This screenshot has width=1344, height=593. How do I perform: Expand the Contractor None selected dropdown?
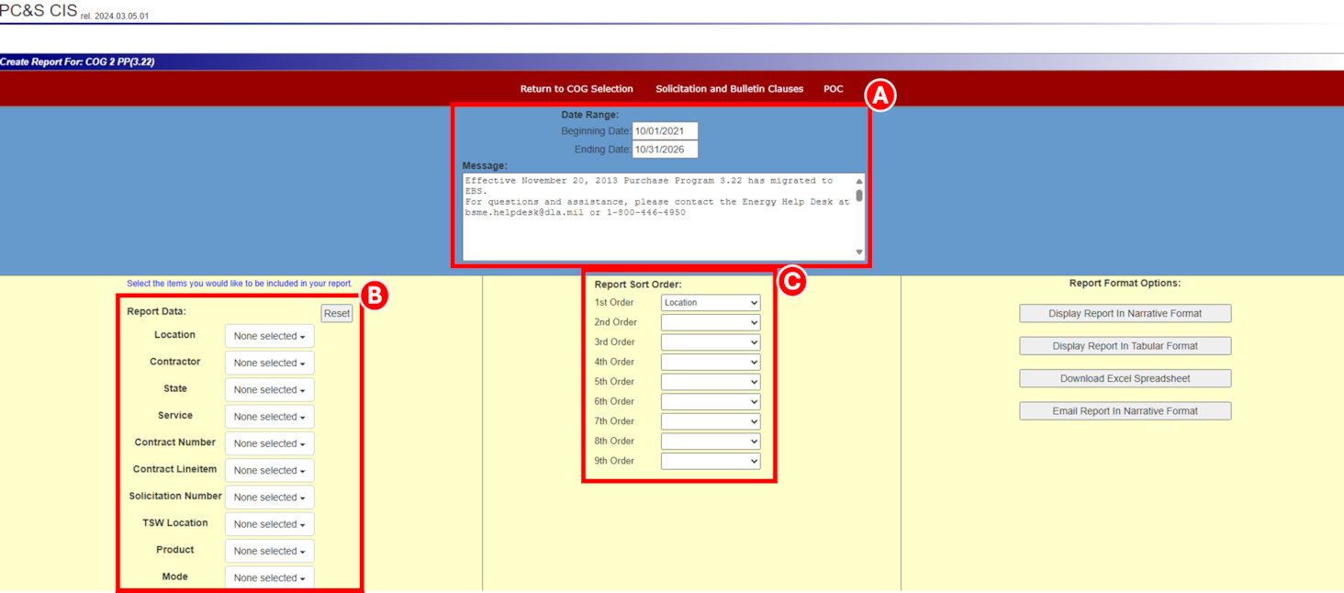(x=269, y=363)
